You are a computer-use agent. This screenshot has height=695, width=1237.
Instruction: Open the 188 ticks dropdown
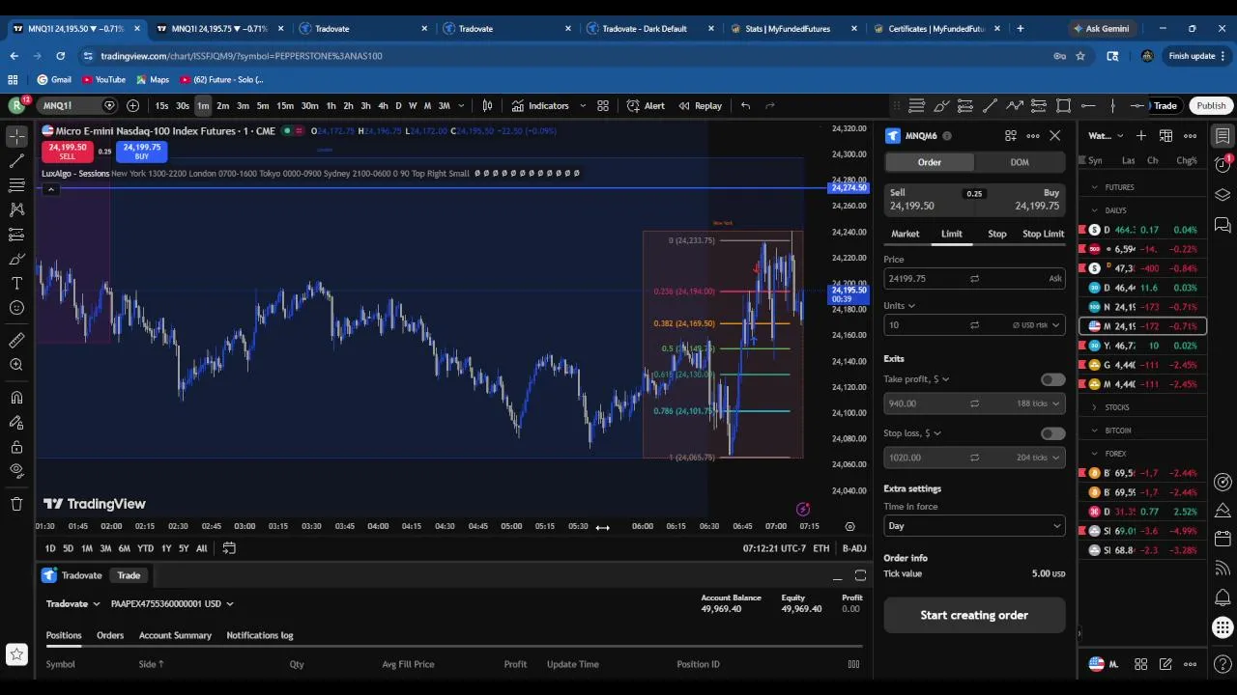point(1039,403)
